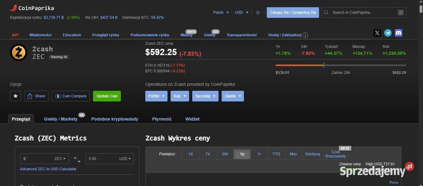423x186 pixels.
Task: Click the magnifier icon in the search box
Action: point(326,12)
